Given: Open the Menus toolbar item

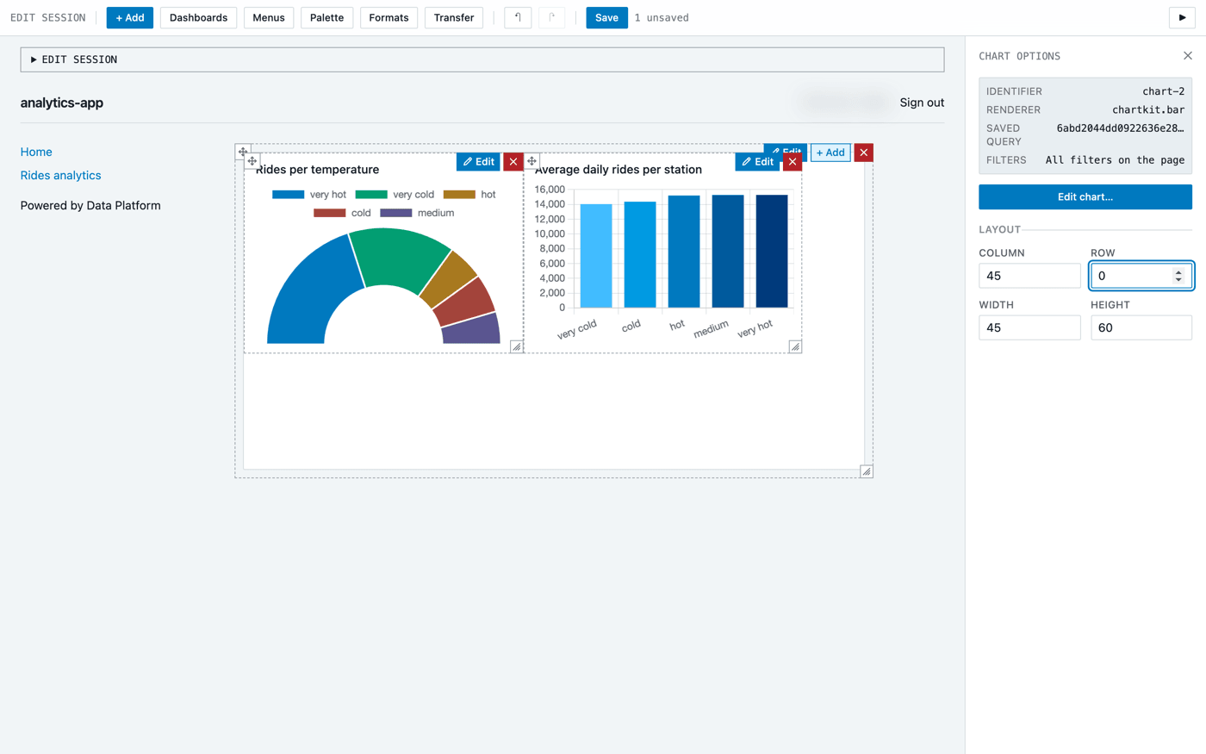Looking at the screenshot, I should 269,17.
